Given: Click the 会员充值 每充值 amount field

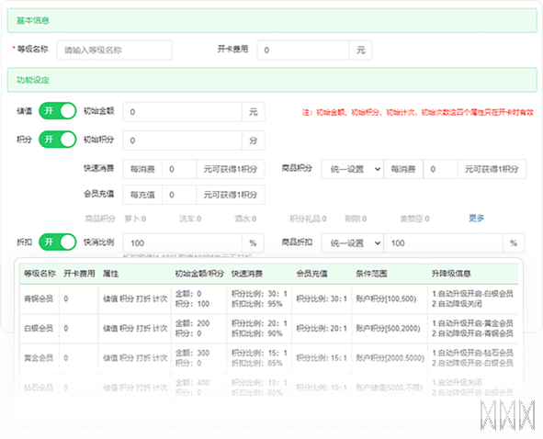Looking at the screenshot, I should (x=179, y=195).
